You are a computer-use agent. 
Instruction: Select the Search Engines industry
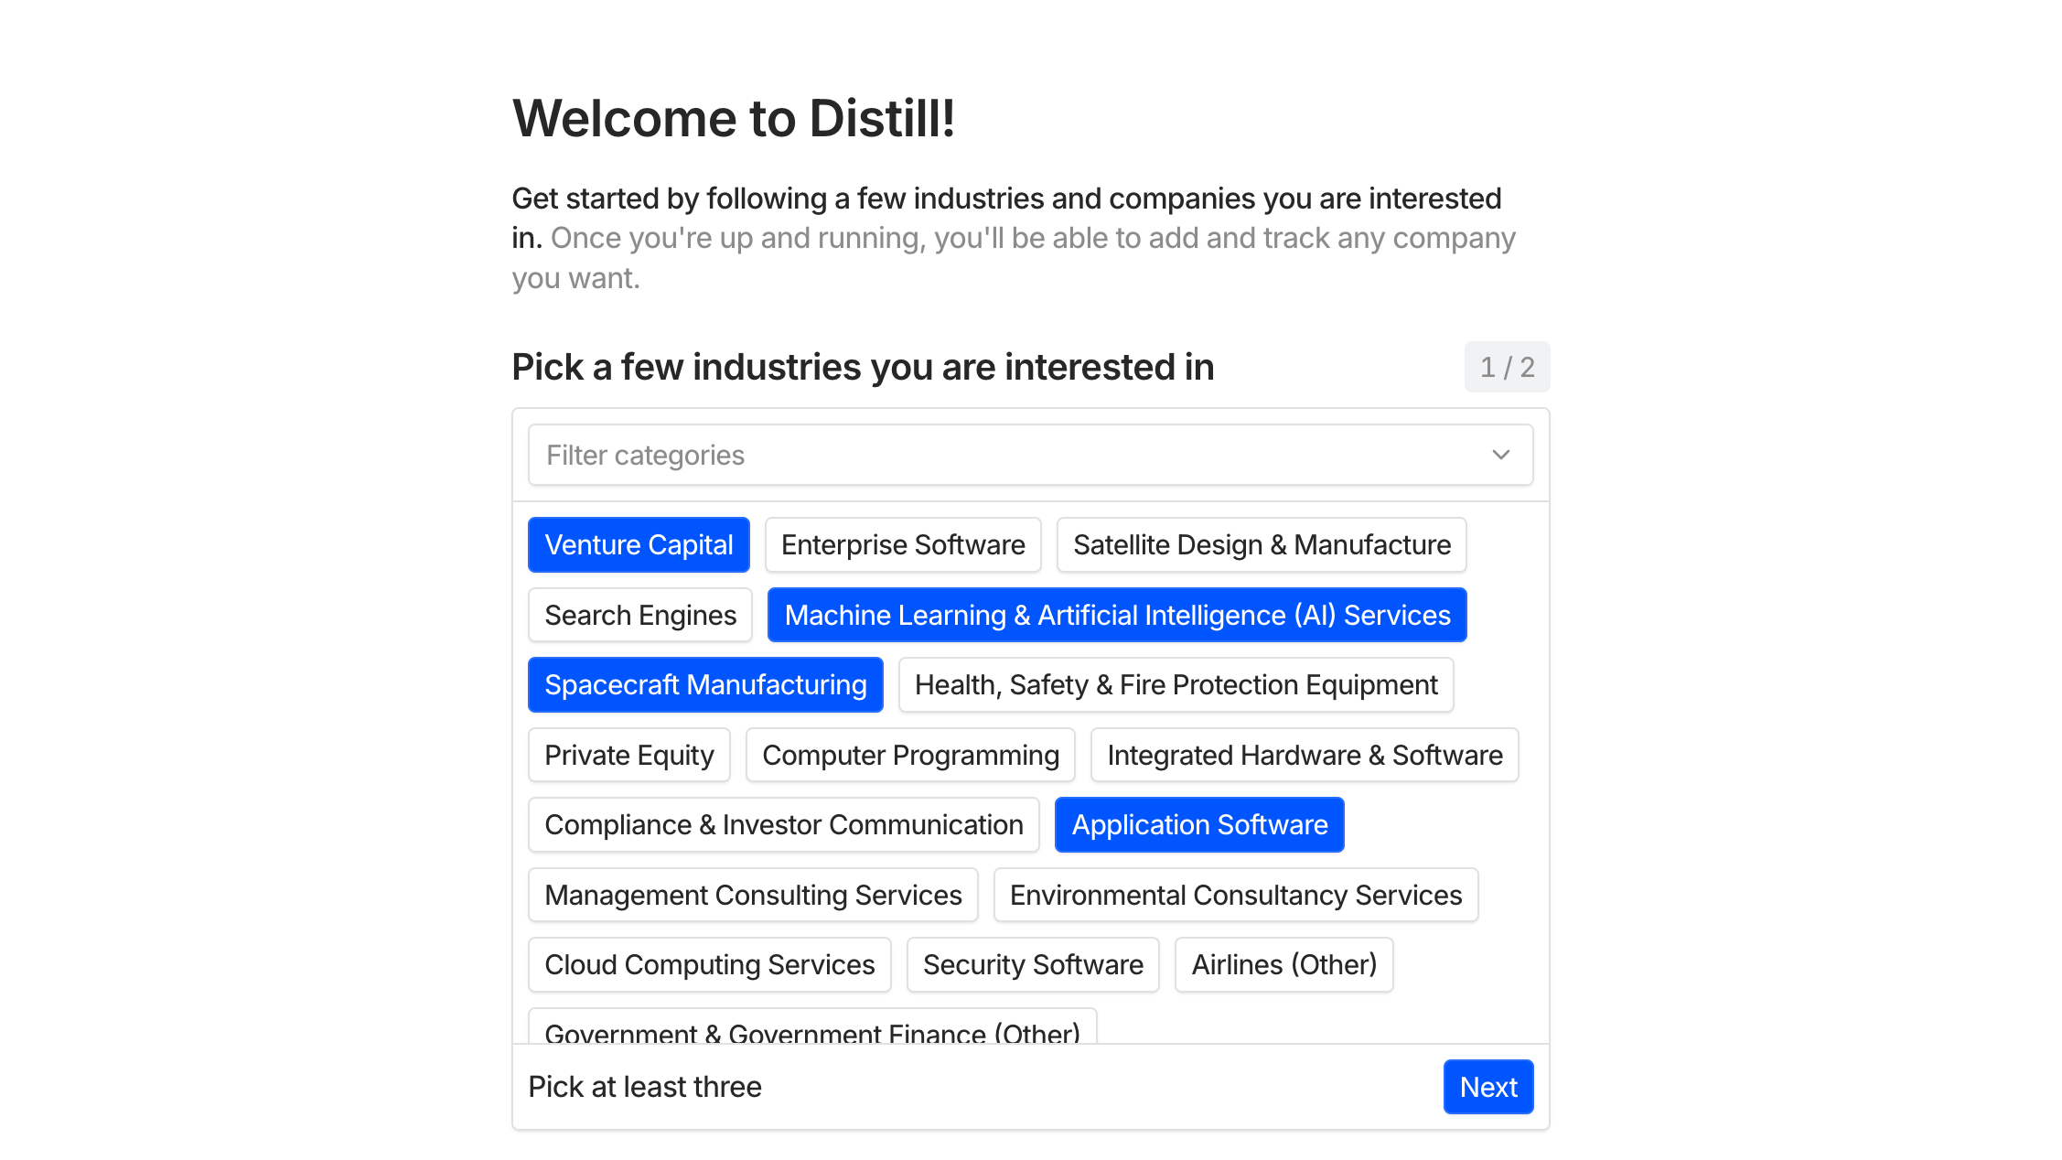coord(639,615)
